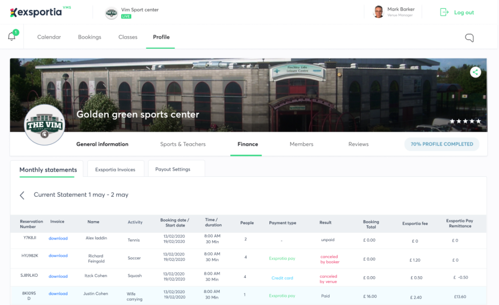Click Mark Barker's profile avatar
Image resolution: width=499 pixels, height=305 pixels.
tap(378, 12)
